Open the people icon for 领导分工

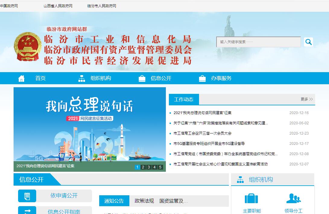293,199
